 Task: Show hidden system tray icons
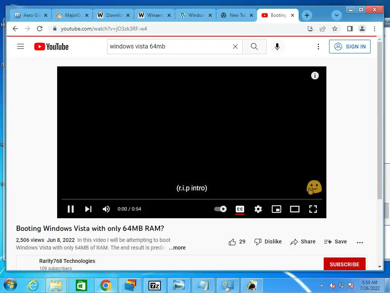tap(321, 285)
